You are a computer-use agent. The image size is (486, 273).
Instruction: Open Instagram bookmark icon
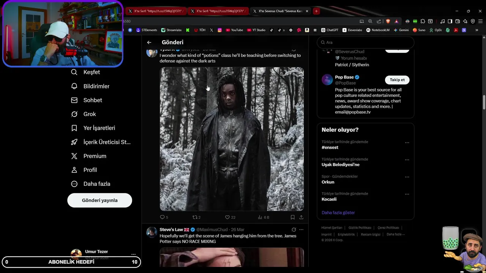(219, 30)
